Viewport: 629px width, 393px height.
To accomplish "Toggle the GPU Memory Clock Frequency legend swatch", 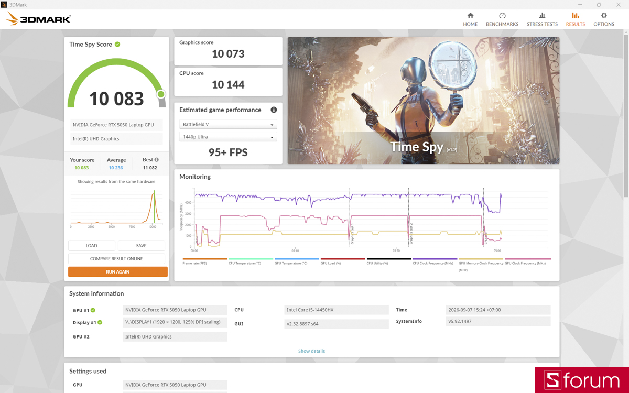I will tap(481, 259).
